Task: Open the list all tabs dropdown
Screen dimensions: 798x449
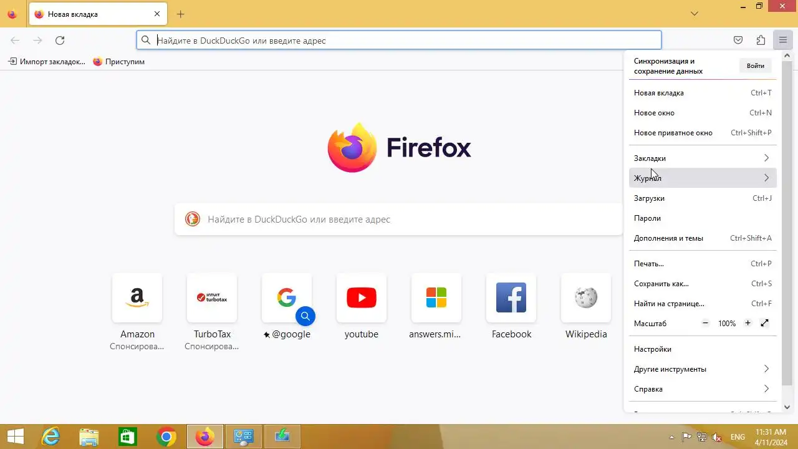Action: 695,14
